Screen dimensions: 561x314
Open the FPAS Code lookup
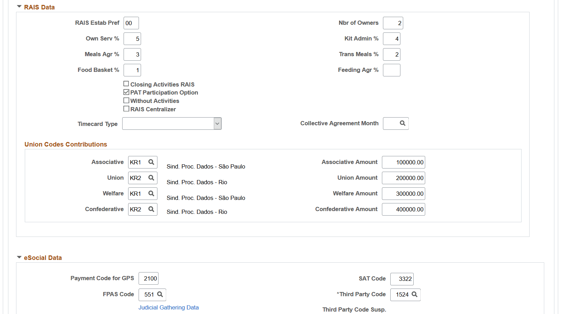click(x=159, y=294)
